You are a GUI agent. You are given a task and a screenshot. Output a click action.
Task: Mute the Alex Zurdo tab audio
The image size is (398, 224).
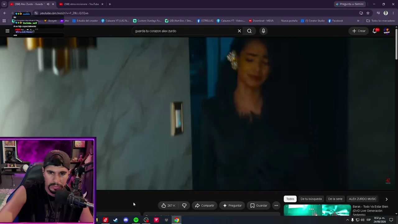(48, 4)
